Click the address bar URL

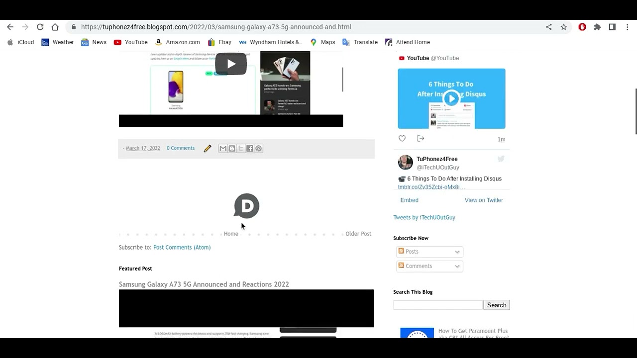pyautogui.click(x=216, y=27)
